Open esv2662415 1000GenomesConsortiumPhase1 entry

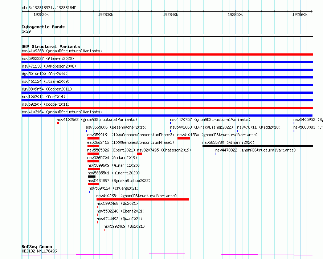coord(131,142)
